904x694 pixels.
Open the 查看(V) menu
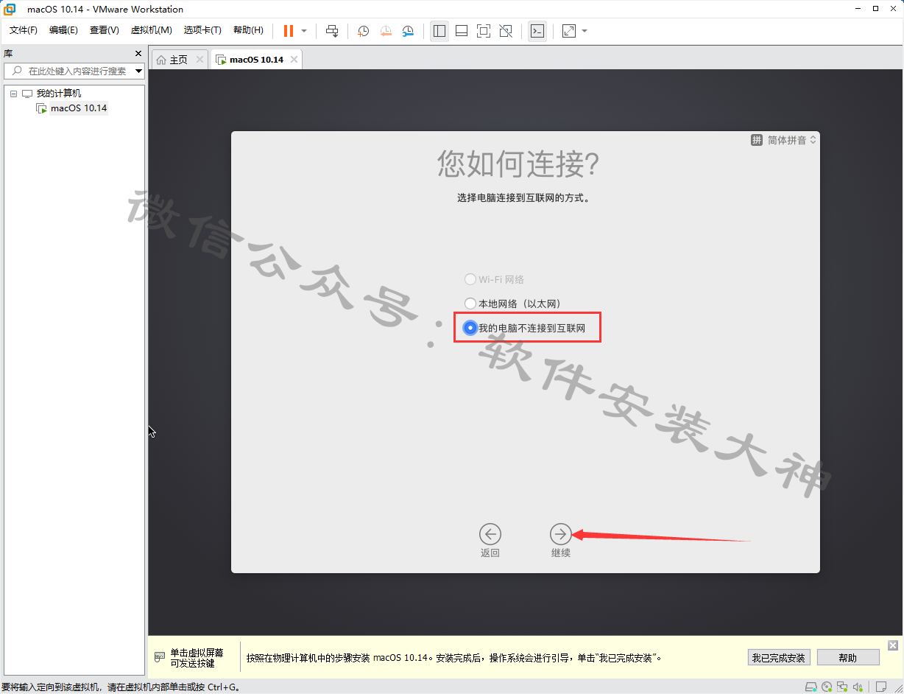pyautogui.click(x=104, y=30)
